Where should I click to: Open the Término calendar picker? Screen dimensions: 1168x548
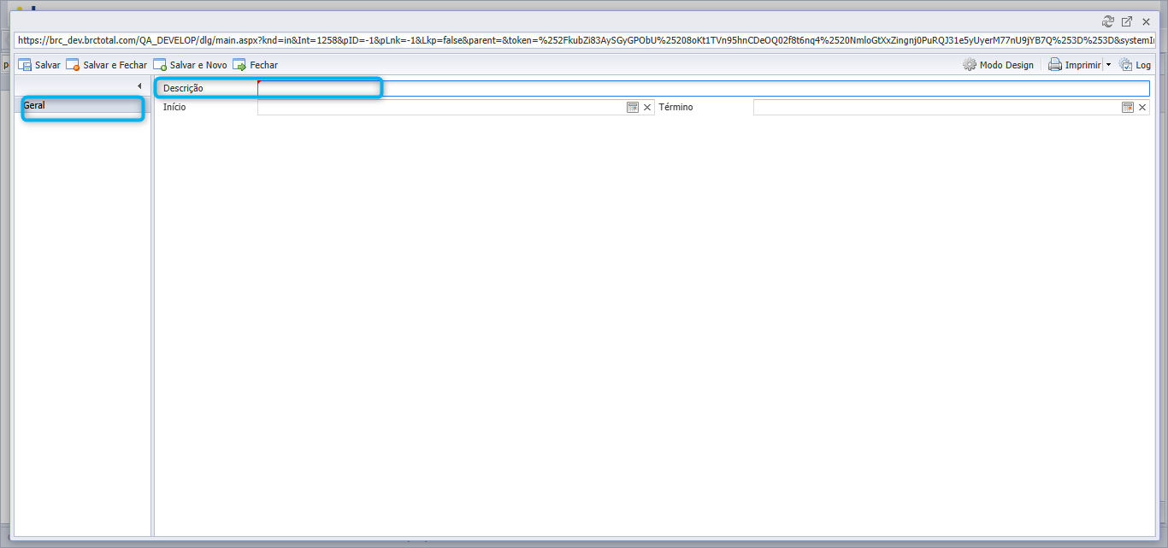[1129, 108]
